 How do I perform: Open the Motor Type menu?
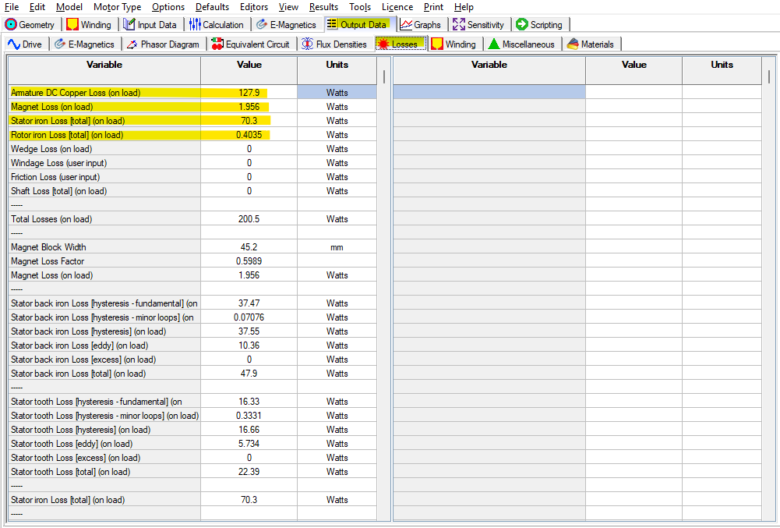point(117,7)
